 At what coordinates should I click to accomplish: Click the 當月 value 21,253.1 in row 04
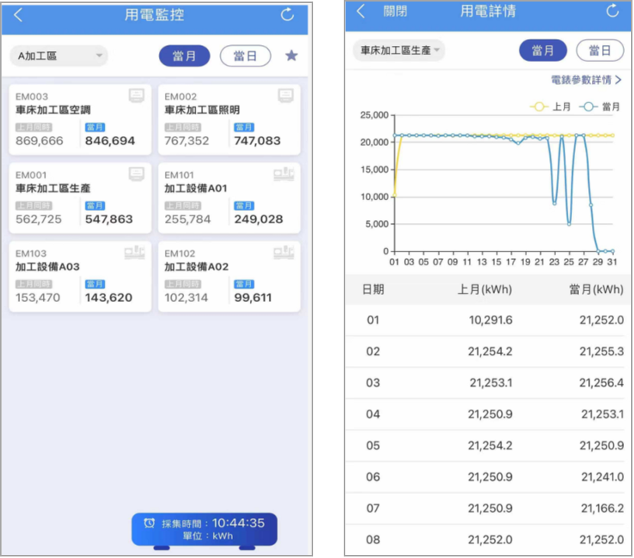pyautogui.click(x=603, y=414)
